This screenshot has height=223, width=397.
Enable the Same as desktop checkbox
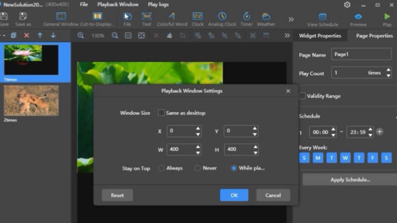click(x=161, y=113)
